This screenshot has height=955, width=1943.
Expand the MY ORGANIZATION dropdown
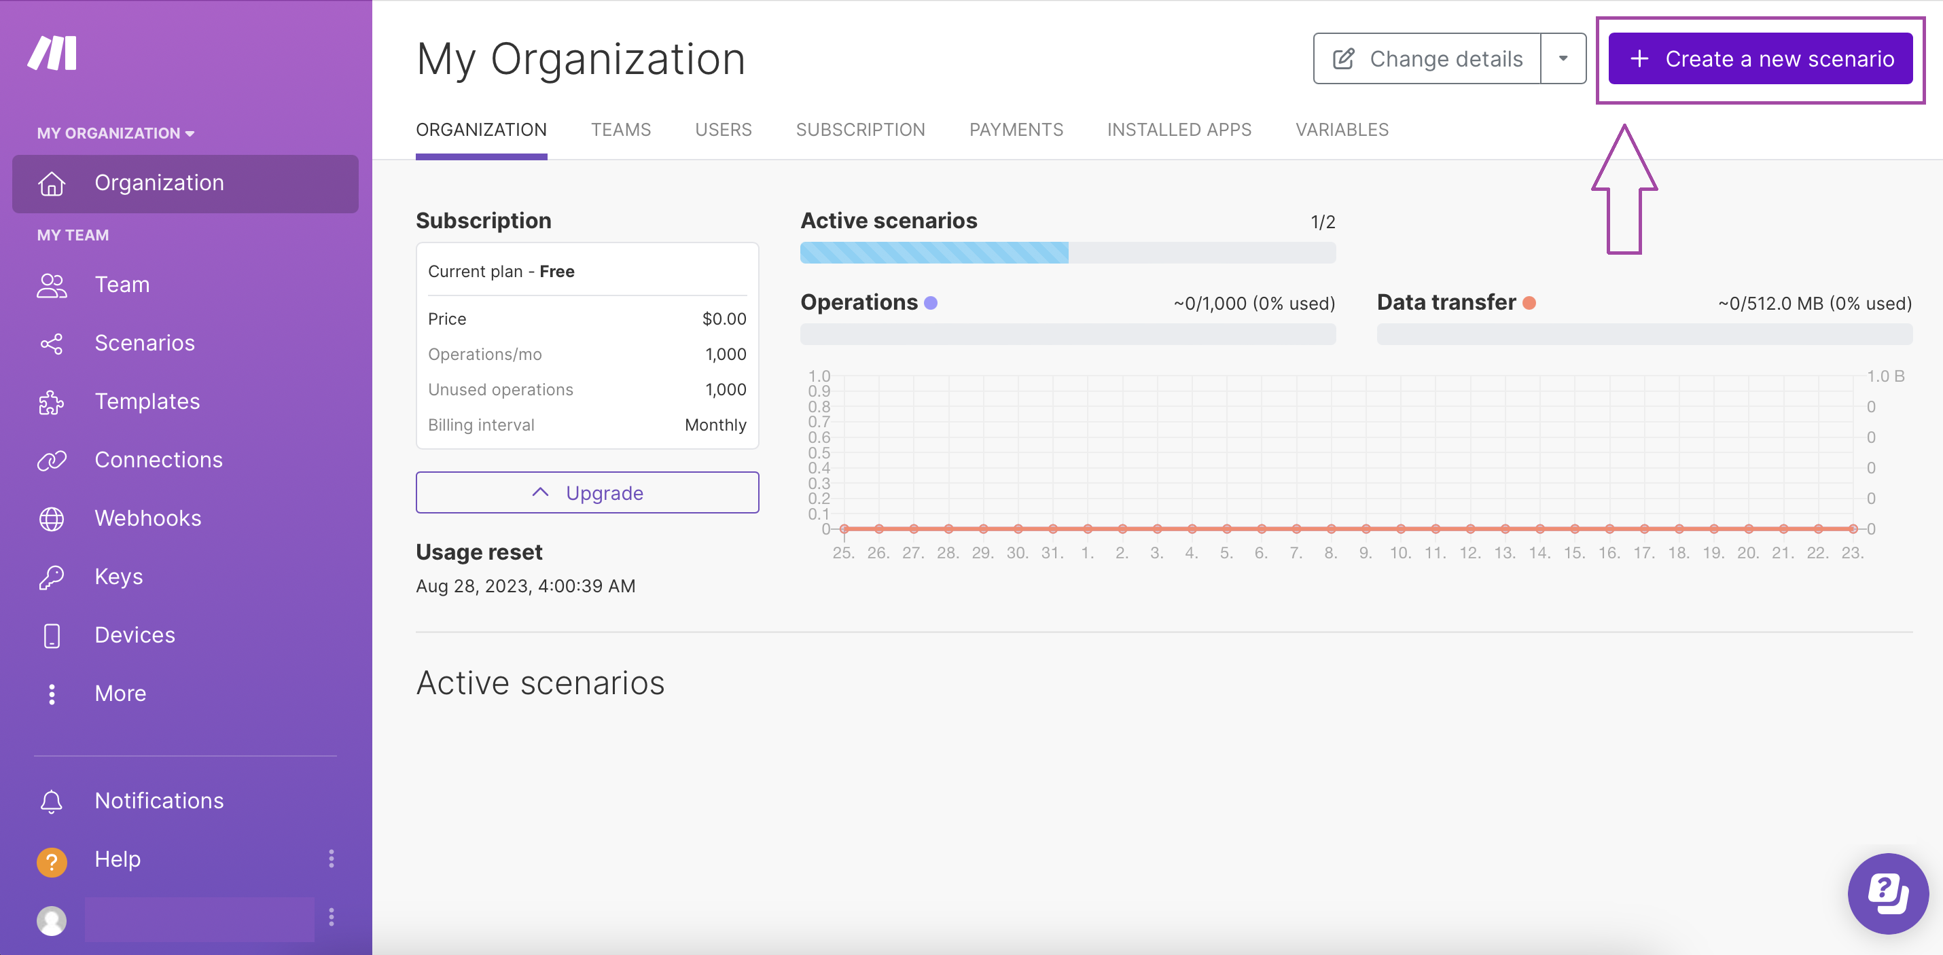115,134
